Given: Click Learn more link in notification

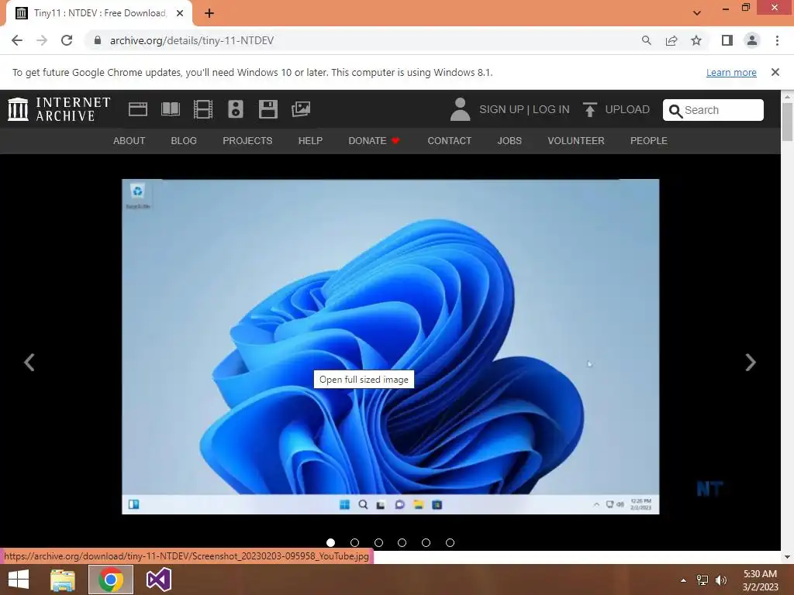Looking at the screenshot, I should [731, 72].
